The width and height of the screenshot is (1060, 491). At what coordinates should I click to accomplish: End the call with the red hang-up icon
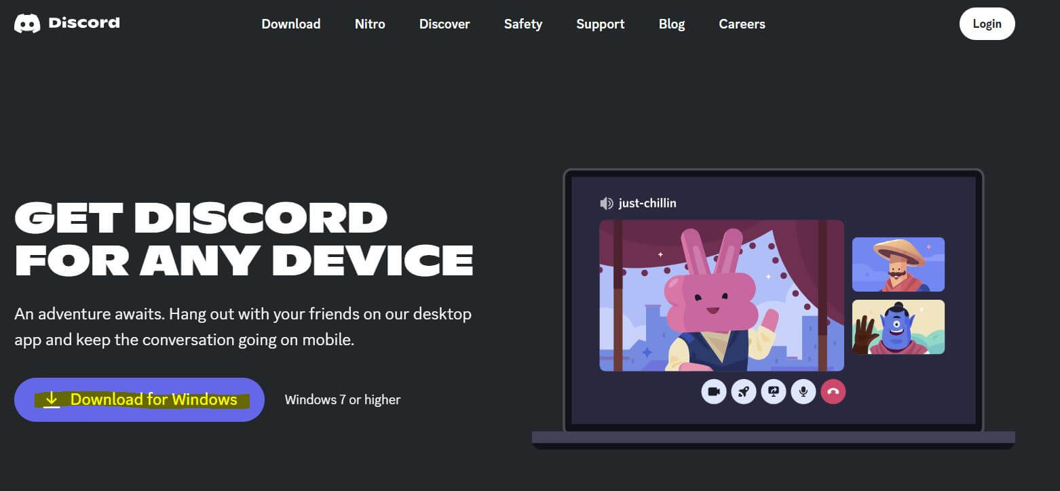coord(833,391)
